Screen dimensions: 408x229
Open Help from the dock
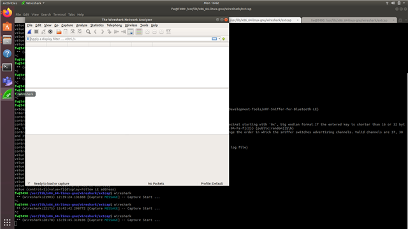7,53
